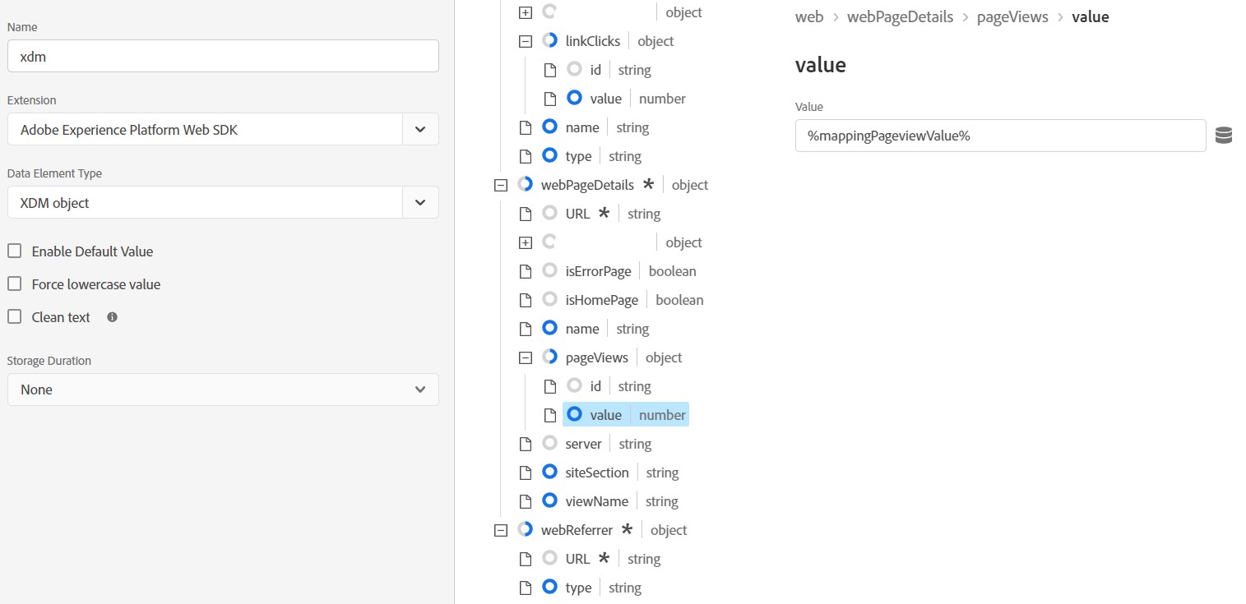Click the data element selector database icon

pos(1223,136)
